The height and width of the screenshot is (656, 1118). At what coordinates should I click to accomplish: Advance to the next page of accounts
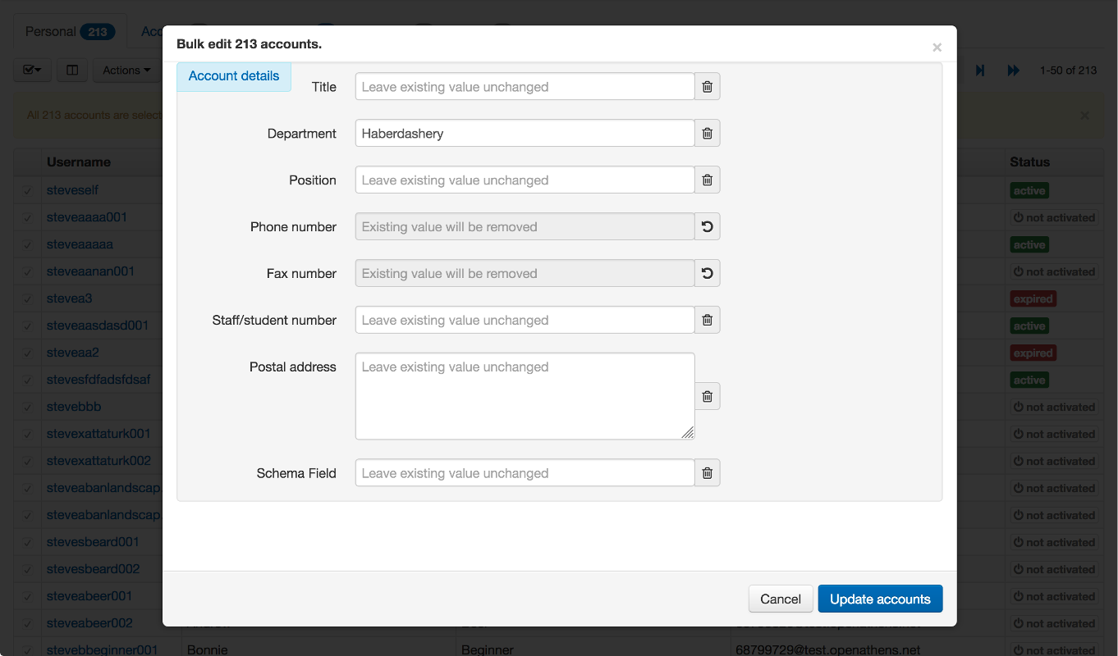click(x=1013, y=71)
